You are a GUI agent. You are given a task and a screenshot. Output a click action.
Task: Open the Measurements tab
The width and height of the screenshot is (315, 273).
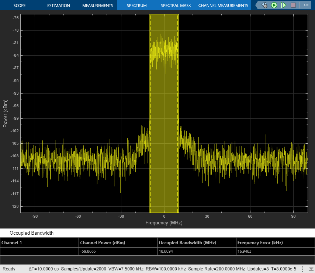click(x=97, y=6)
